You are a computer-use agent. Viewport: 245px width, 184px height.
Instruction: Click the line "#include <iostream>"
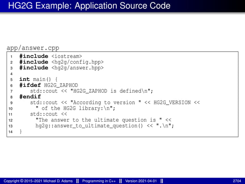(x=51, y=56)
